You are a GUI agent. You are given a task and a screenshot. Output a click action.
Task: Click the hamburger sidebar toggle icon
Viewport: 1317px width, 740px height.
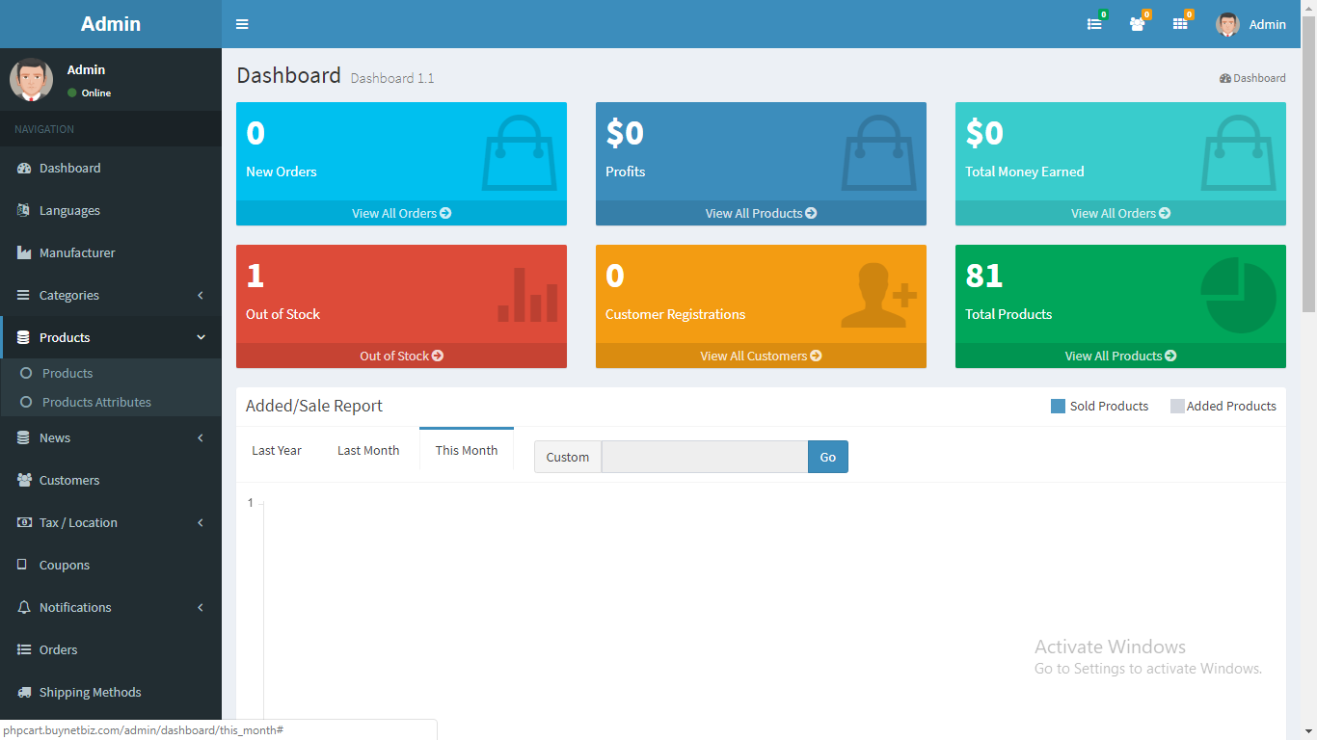pyautogui.click(x=242, y=24)
